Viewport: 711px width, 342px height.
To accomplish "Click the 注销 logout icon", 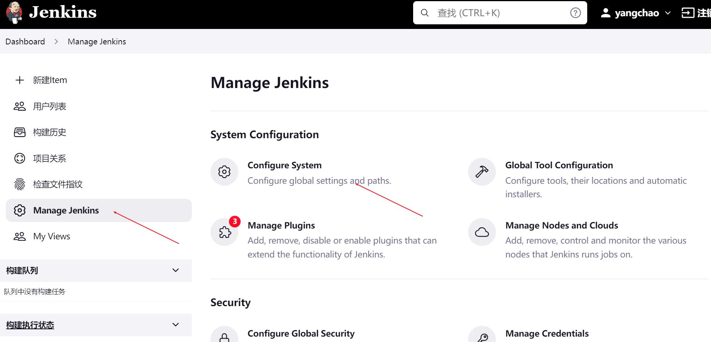I will click(x=688, y=13).
